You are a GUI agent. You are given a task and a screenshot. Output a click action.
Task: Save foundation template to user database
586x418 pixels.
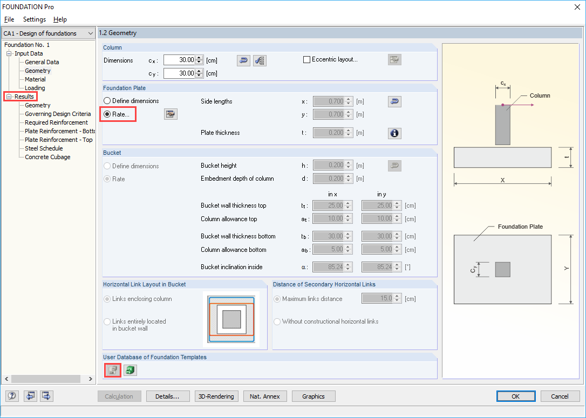(x=113, y=370)
